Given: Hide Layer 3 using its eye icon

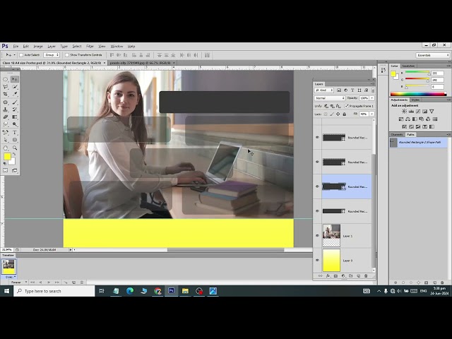Looking at the screenshot, I should 317,260.
